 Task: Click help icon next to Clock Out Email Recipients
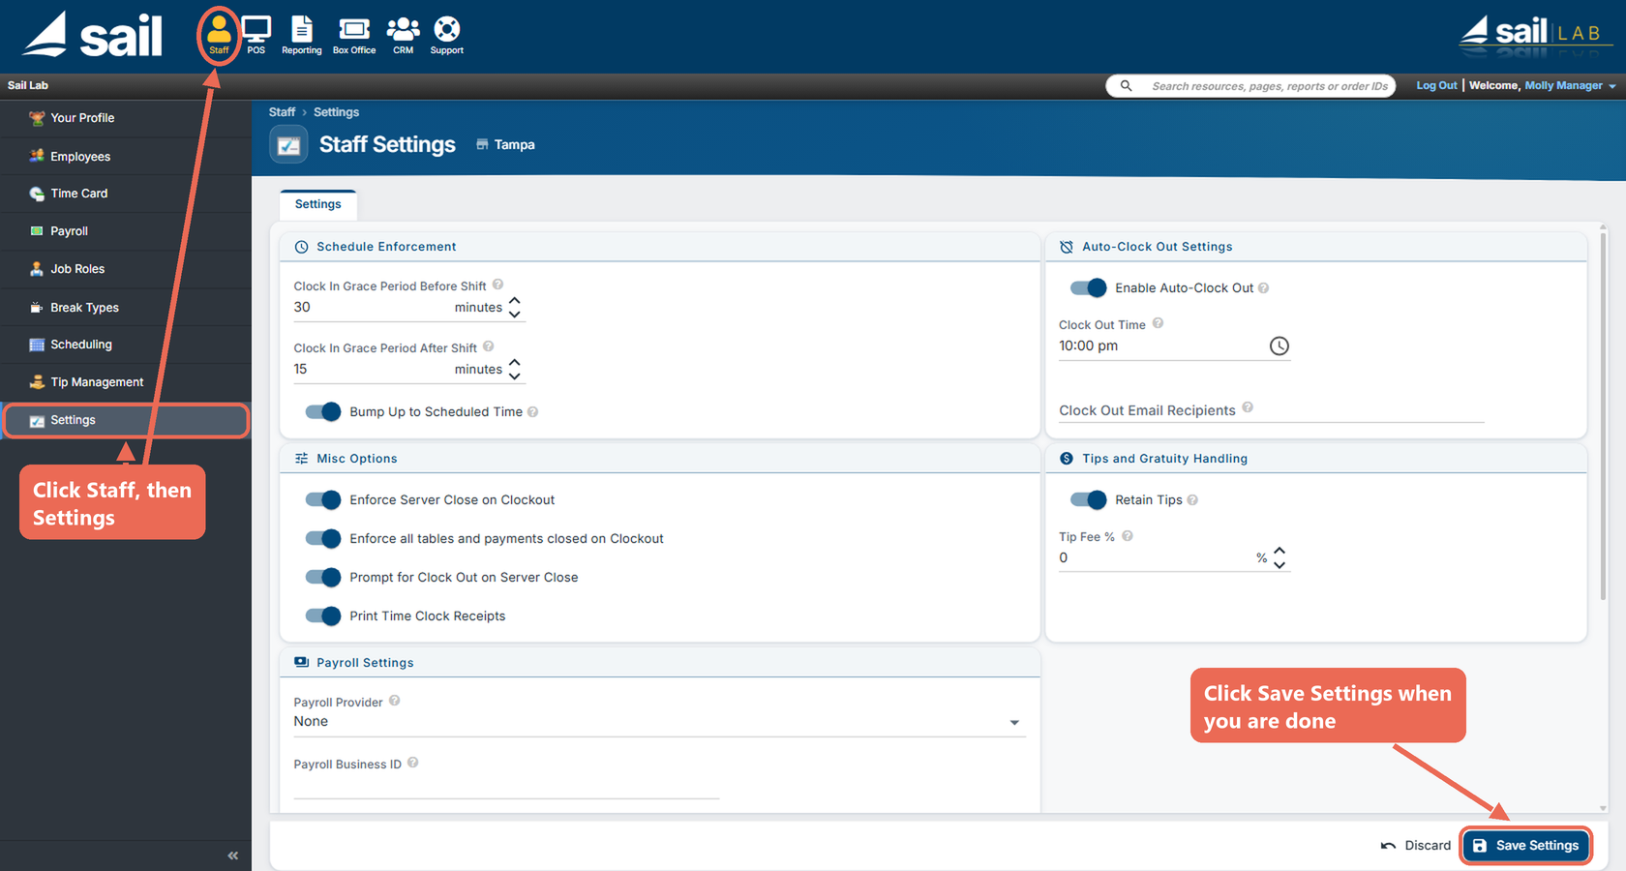tap(1248, 407)
